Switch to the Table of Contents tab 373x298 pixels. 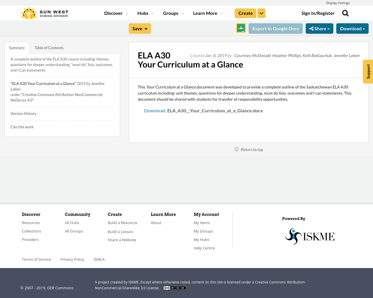coord(49,47)
